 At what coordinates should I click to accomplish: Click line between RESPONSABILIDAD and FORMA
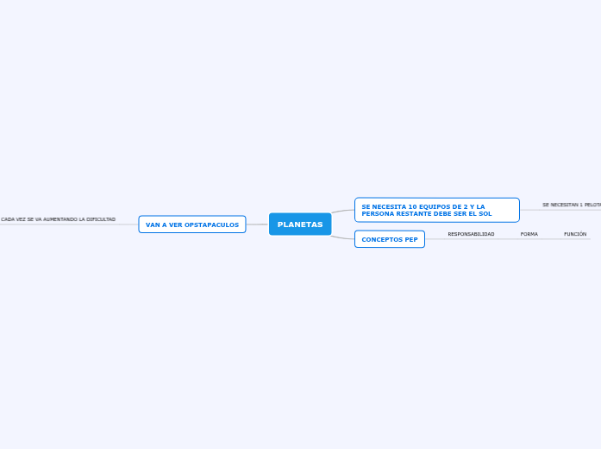(x=507, y=239)
